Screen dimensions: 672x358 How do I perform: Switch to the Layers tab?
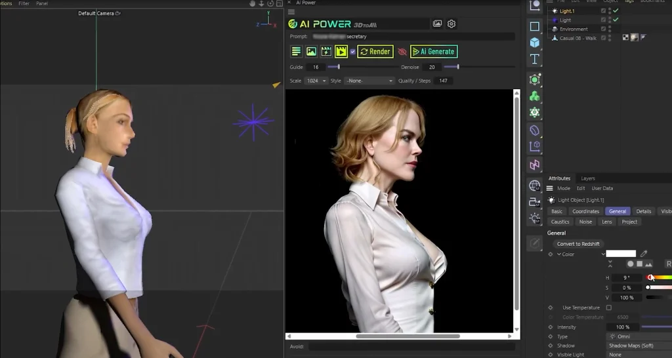click(587, 178)
